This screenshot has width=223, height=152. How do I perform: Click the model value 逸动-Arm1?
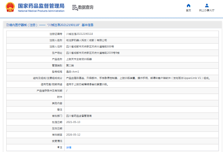pos(72,72)
